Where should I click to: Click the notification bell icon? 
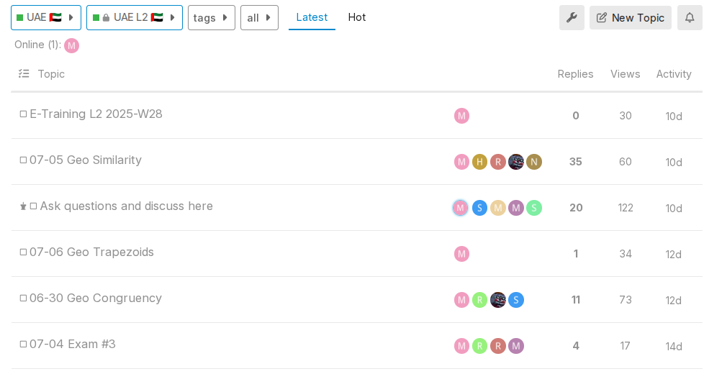(690, 18)
